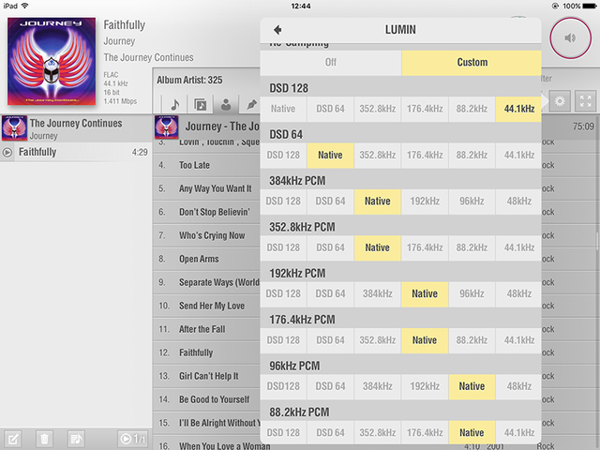Edit playlist with the pencil icon
The image size is (600, 450).
[12, 439]
